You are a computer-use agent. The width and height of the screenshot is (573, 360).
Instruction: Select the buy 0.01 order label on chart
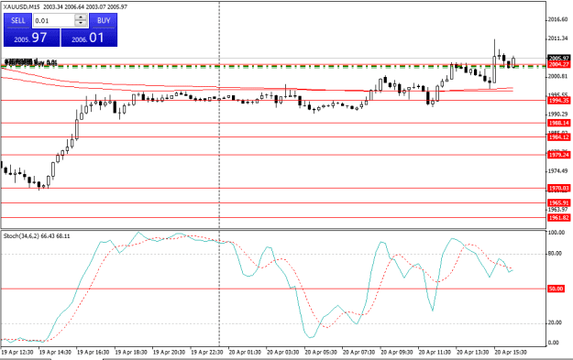[31, 62]
